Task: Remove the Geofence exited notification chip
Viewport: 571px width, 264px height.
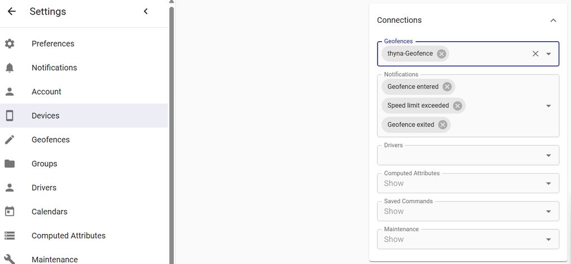Action: coord(443,125)
